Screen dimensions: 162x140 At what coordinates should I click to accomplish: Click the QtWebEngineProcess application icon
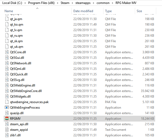[7, 108]
